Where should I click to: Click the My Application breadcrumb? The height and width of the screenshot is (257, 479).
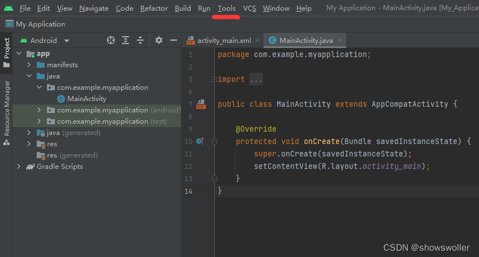tap(36, 24)
